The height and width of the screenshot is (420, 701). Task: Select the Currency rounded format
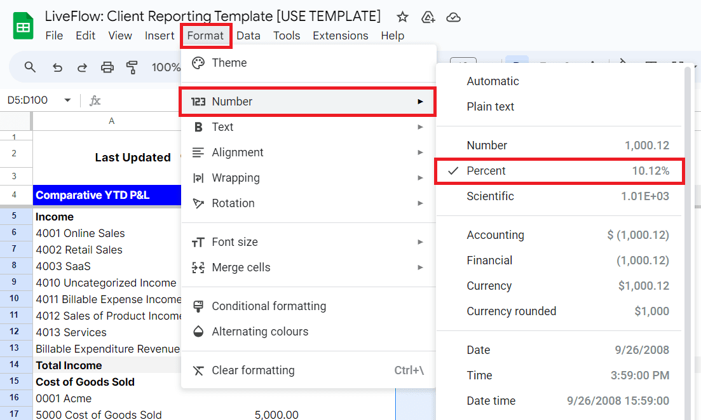(559, 311)
